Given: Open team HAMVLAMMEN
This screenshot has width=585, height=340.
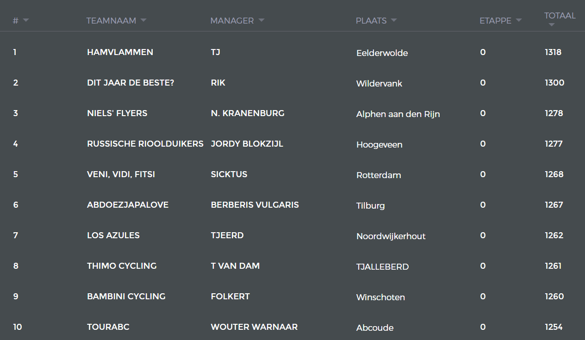Looking at the screenshot, I should pos(120,52).
